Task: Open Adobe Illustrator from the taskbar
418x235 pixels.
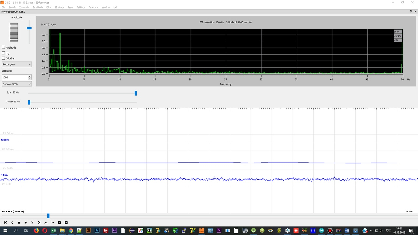Action: point(88,231)
